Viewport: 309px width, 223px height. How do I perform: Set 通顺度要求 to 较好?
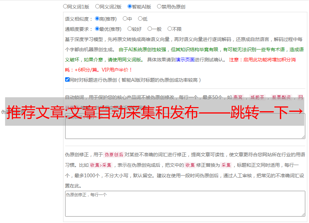[130, 29]
